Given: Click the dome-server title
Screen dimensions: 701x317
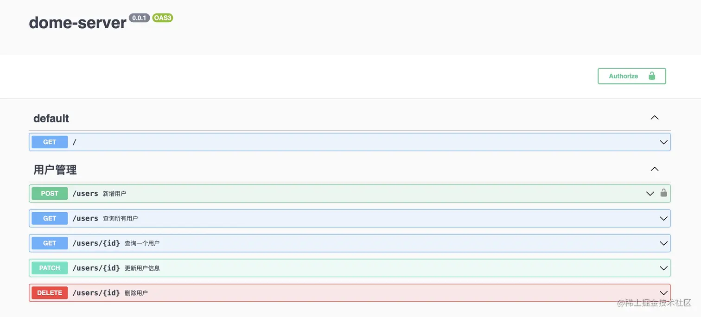Looking at the screenshot, I should [x=77, y=22].
